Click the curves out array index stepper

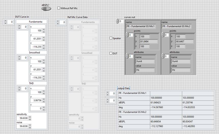pos(118,21)
